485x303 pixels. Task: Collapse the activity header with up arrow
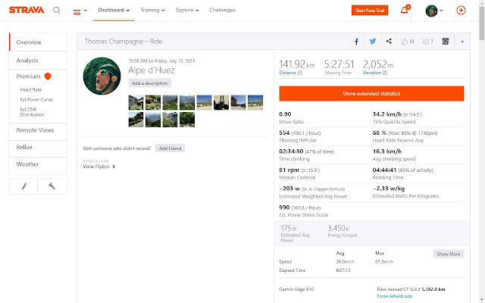coord(462,41)
